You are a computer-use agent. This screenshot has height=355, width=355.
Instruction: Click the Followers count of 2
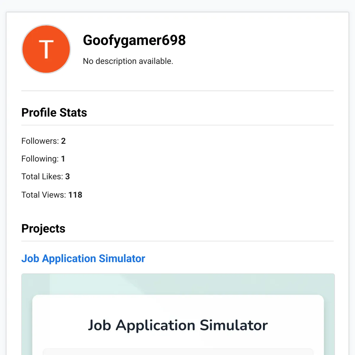point(63,141)
